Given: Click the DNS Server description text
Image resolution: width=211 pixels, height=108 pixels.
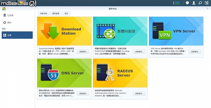Looking at the screenshot, I should [56, 93].
